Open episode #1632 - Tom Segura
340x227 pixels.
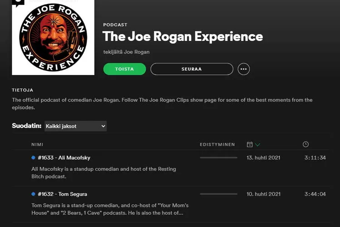pyautogui.click(x=63, y=194)
